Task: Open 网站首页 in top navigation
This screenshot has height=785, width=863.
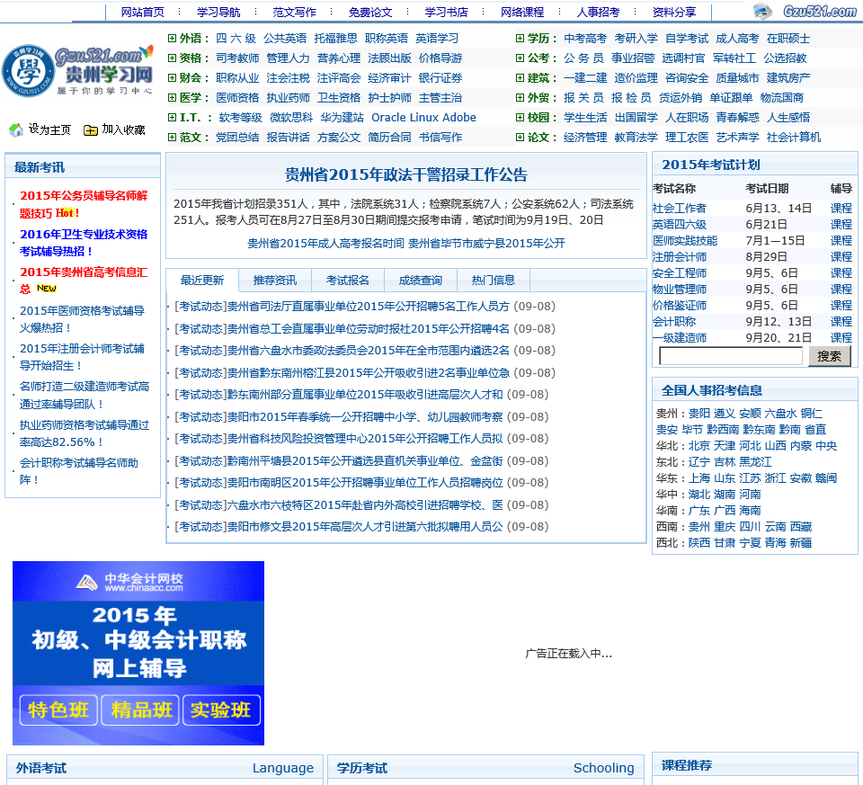Action: [143, 12]
